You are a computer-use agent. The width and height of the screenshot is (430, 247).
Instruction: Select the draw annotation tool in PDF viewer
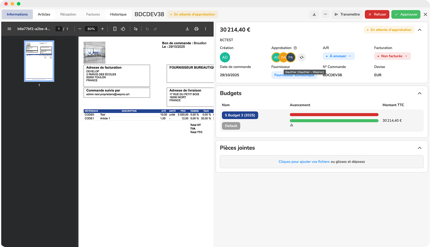pos(136,29)
